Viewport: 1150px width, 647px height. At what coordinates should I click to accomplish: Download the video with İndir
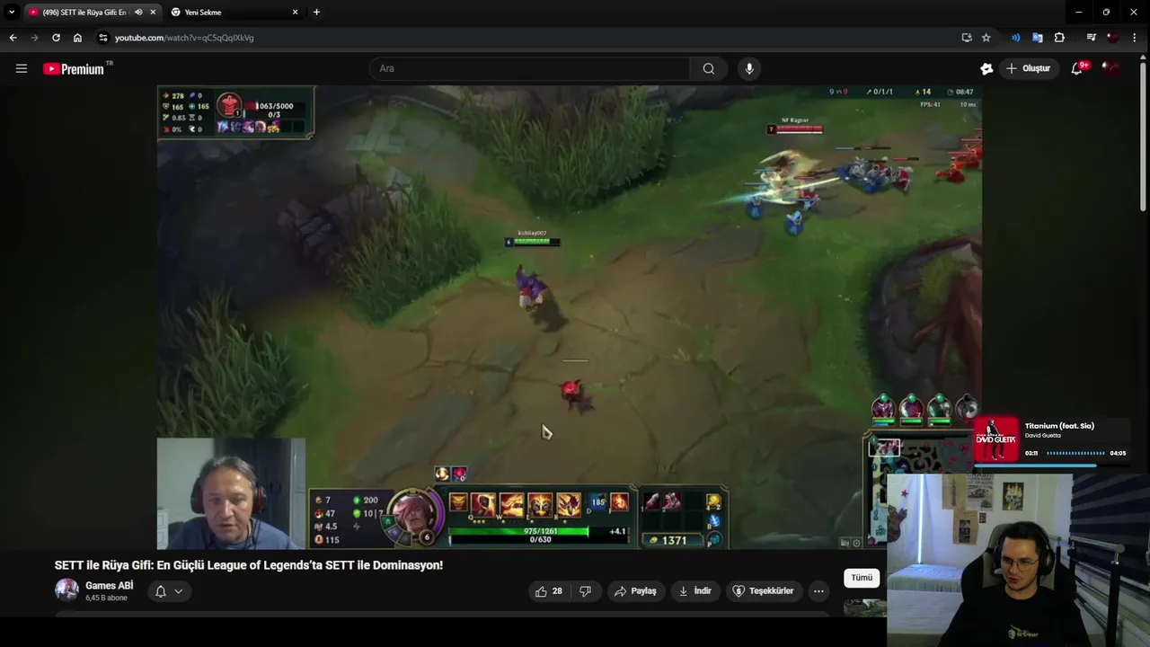pyautogui.click(x=694, y=590)
